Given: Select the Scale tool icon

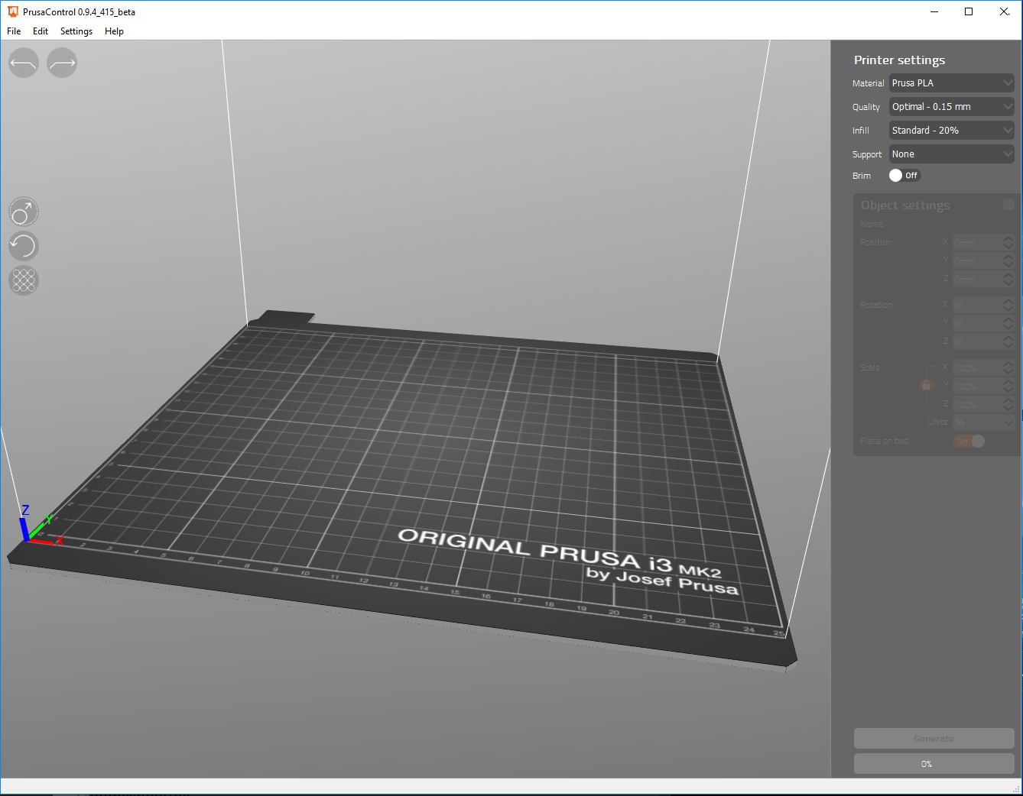Looking at the screenshot, I should point(24,212).
